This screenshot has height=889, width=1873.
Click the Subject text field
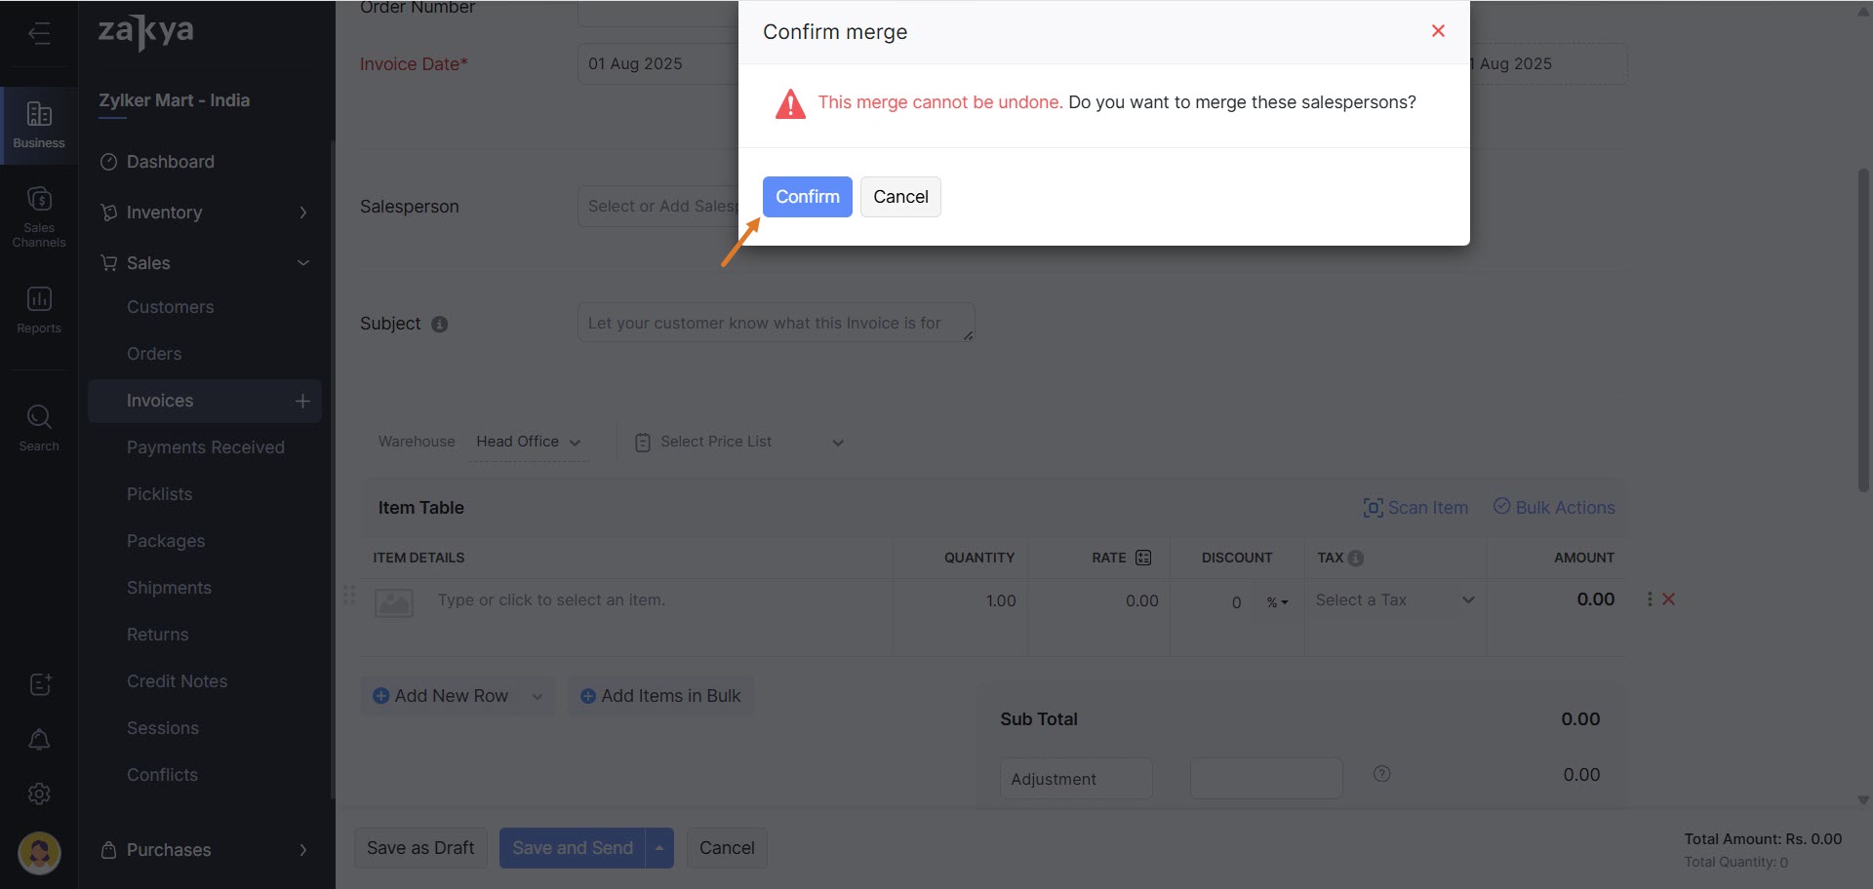tap(776, 323)
